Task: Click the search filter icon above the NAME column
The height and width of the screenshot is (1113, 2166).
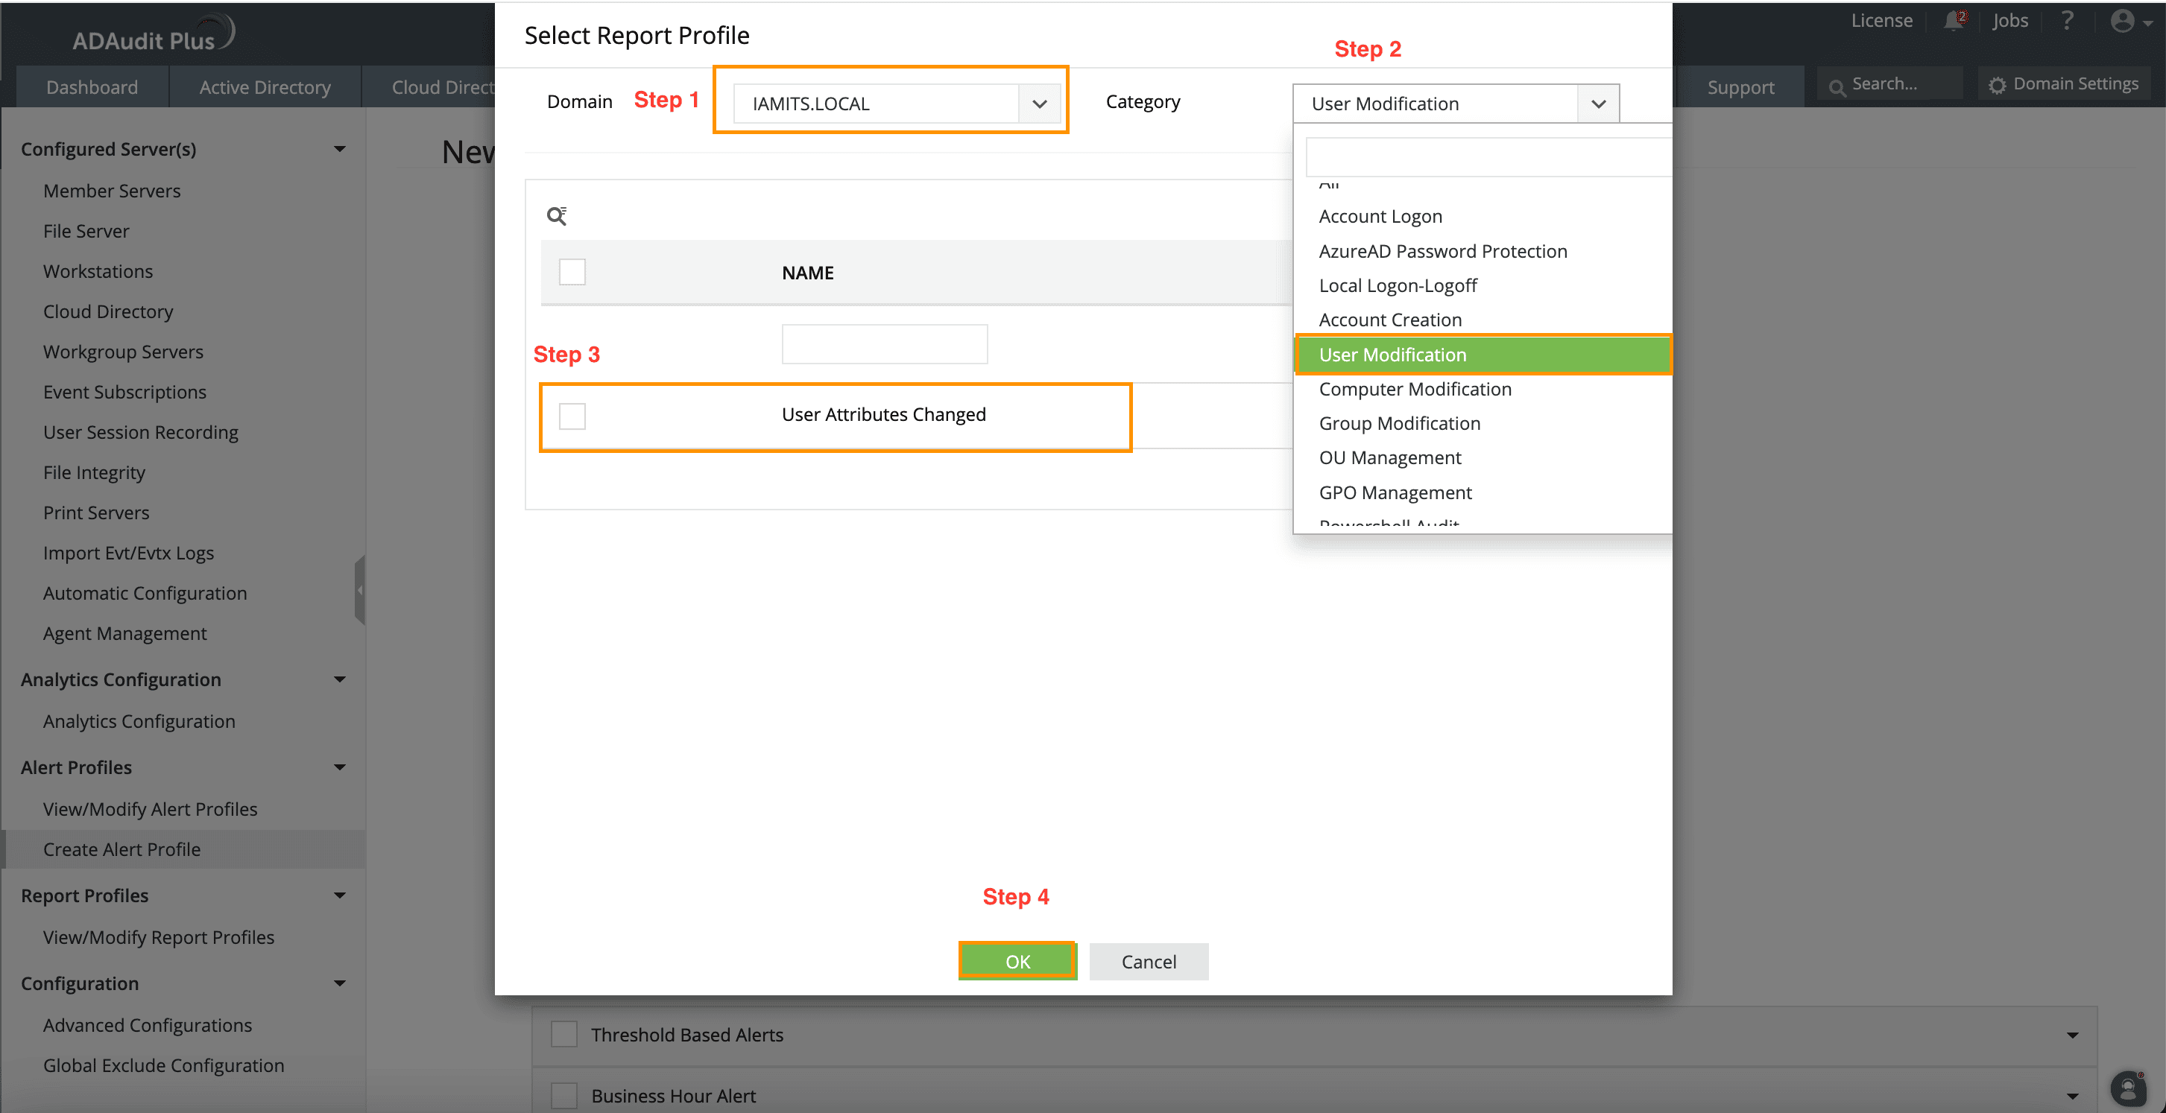Action: 557,216
